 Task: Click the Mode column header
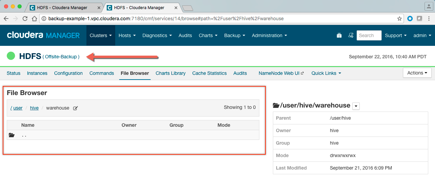click(x=224, y=125)
